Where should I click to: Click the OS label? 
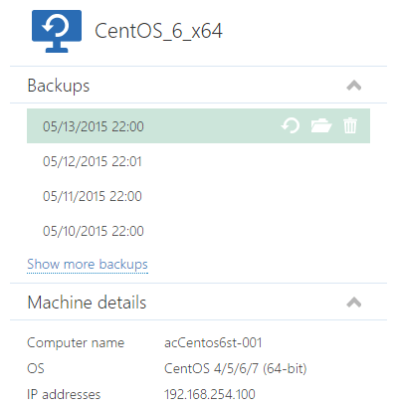click(36, 368)
